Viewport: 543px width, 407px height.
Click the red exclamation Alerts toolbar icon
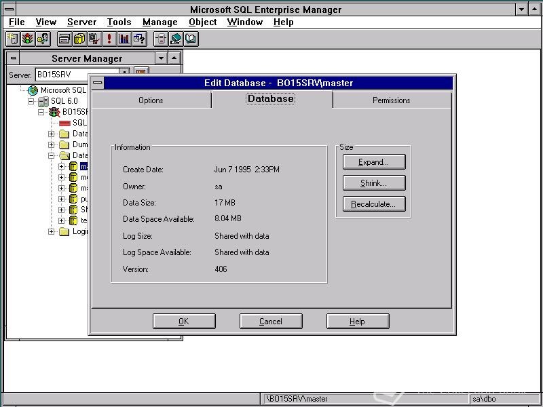(109, 39)
